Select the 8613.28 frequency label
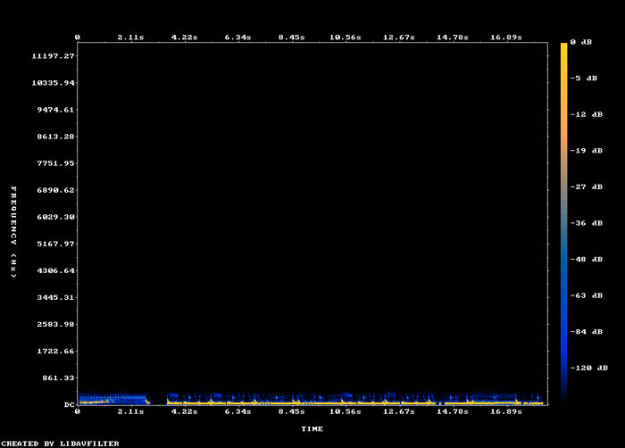The width and height of the screenshot is (625, 448). point(55,137)
